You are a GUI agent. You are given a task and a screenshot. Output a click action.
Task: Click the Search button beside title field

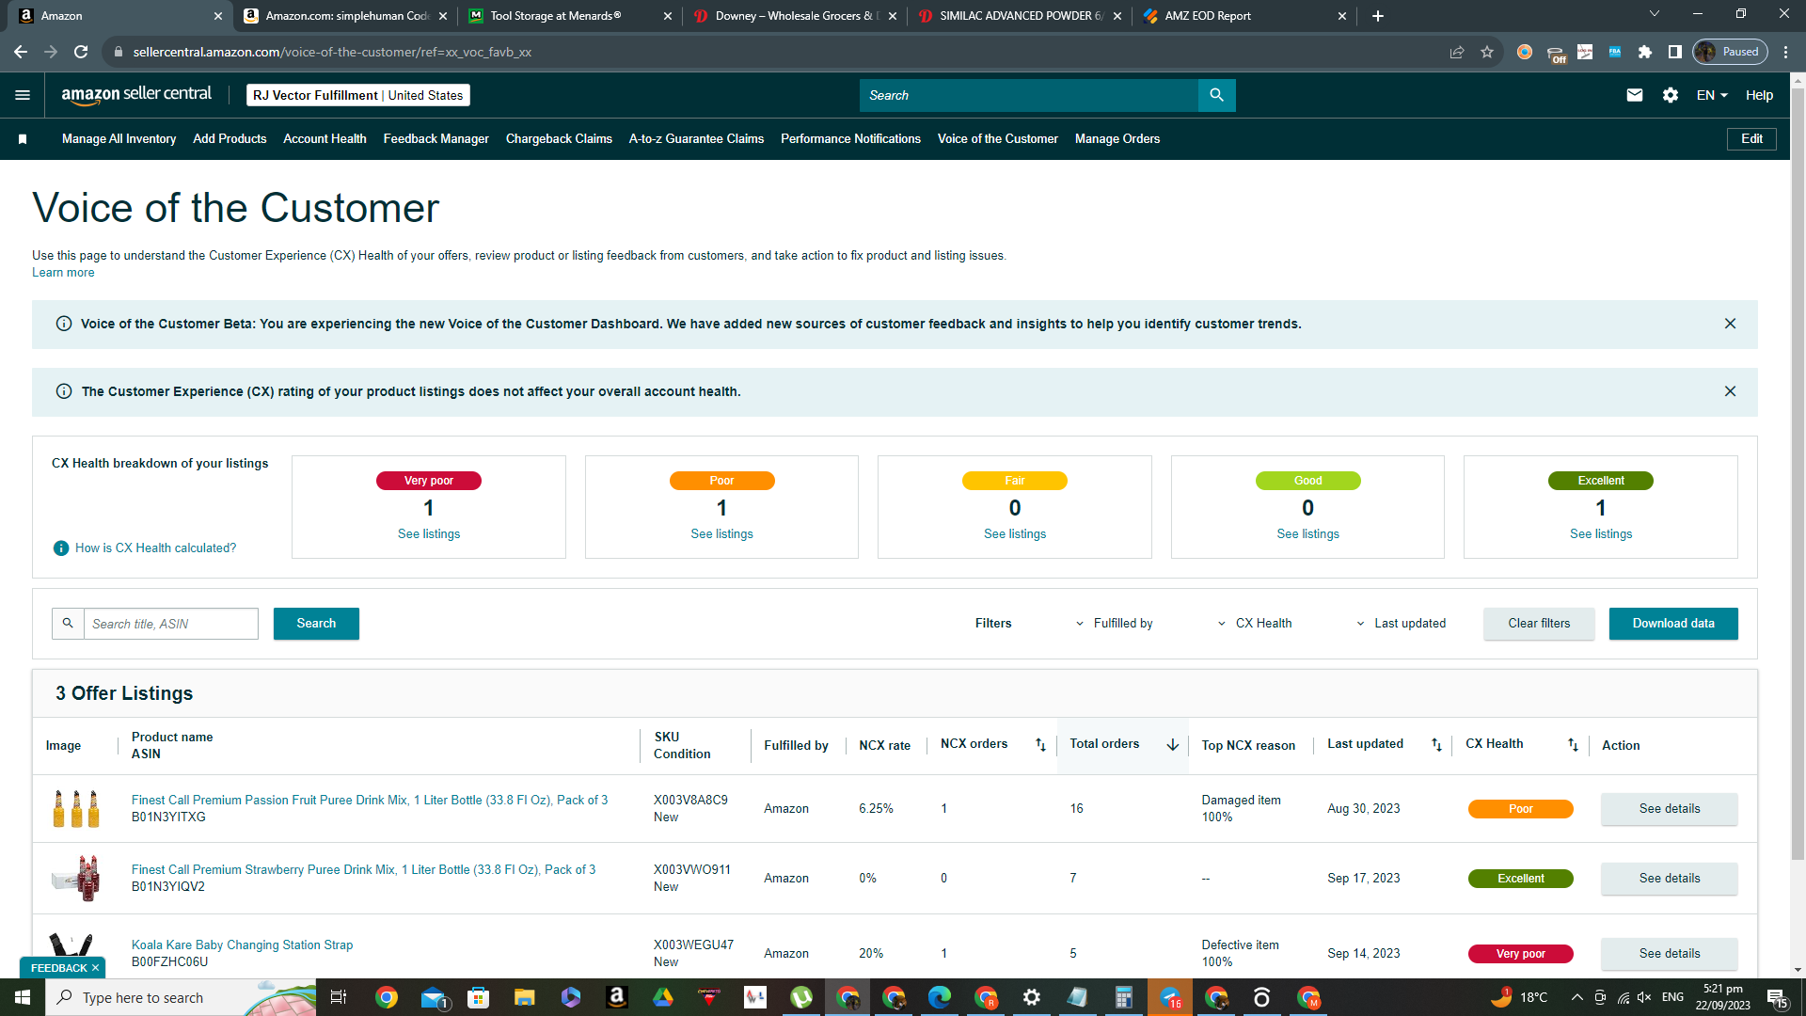[x=316, y=624]
